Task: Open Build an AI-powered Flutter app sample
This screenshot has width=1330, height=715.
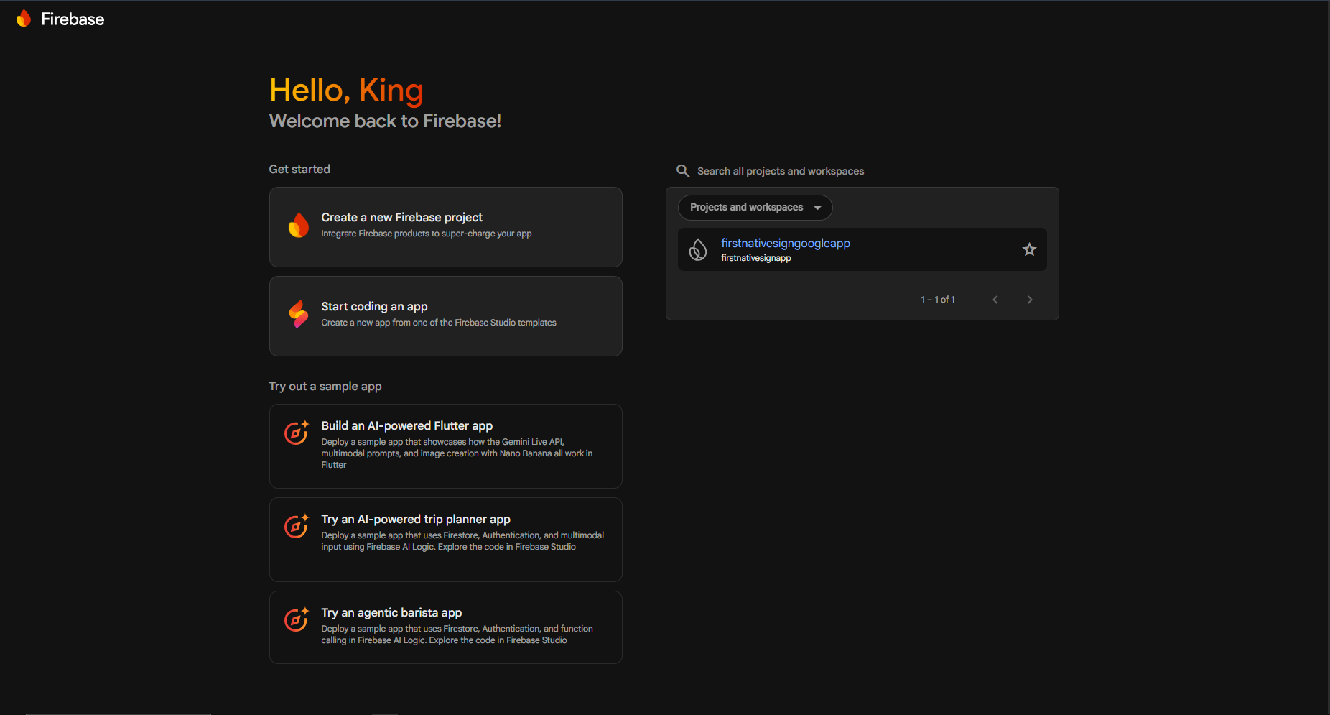Action: (445, 446)
